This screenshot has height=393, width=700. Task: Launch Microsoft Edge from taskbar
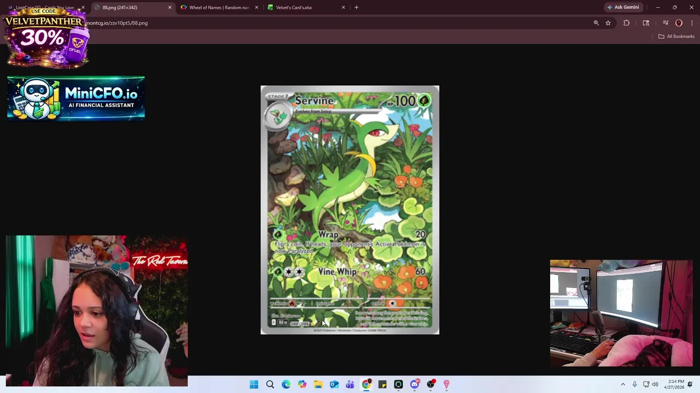(286, 384)
